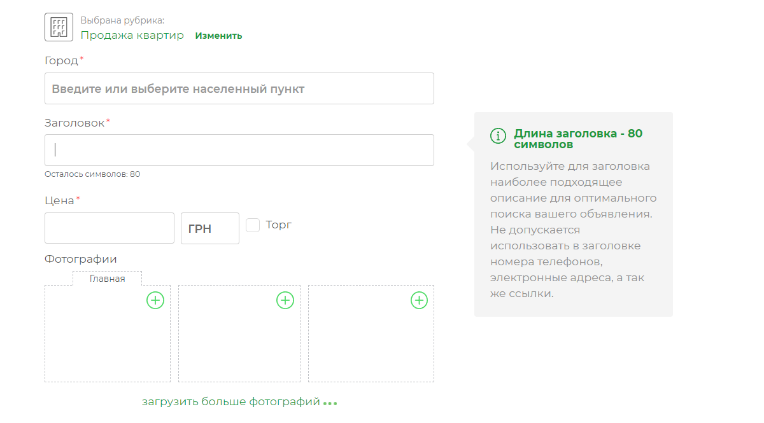
Task: Click 'загрузить больше фотографий' link
Action: coord(230,402)
